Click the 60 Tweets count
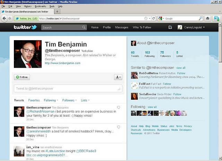The image size is (222, 161). pyautogui.click(x=135, y=54)
